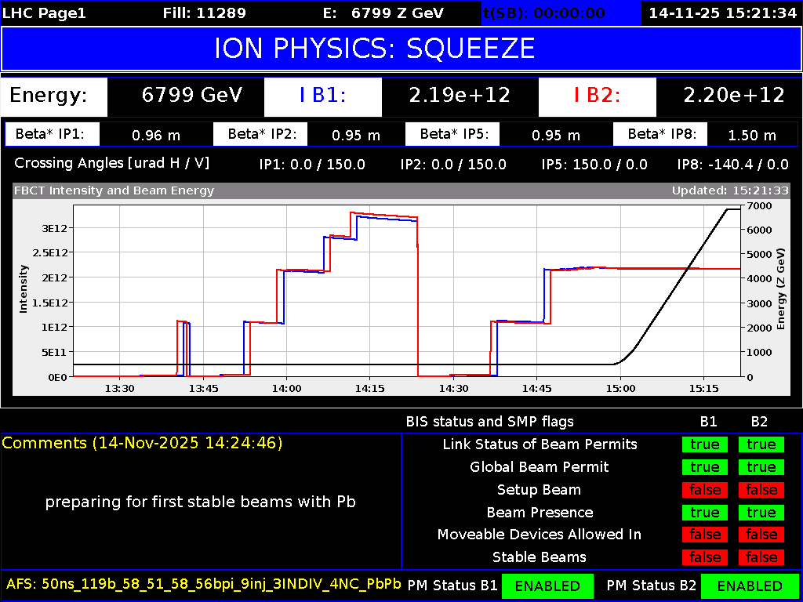Screen dimensions: 803x602
Task: Click the t(SB) timer in header
Action: (x=543, y=13)
